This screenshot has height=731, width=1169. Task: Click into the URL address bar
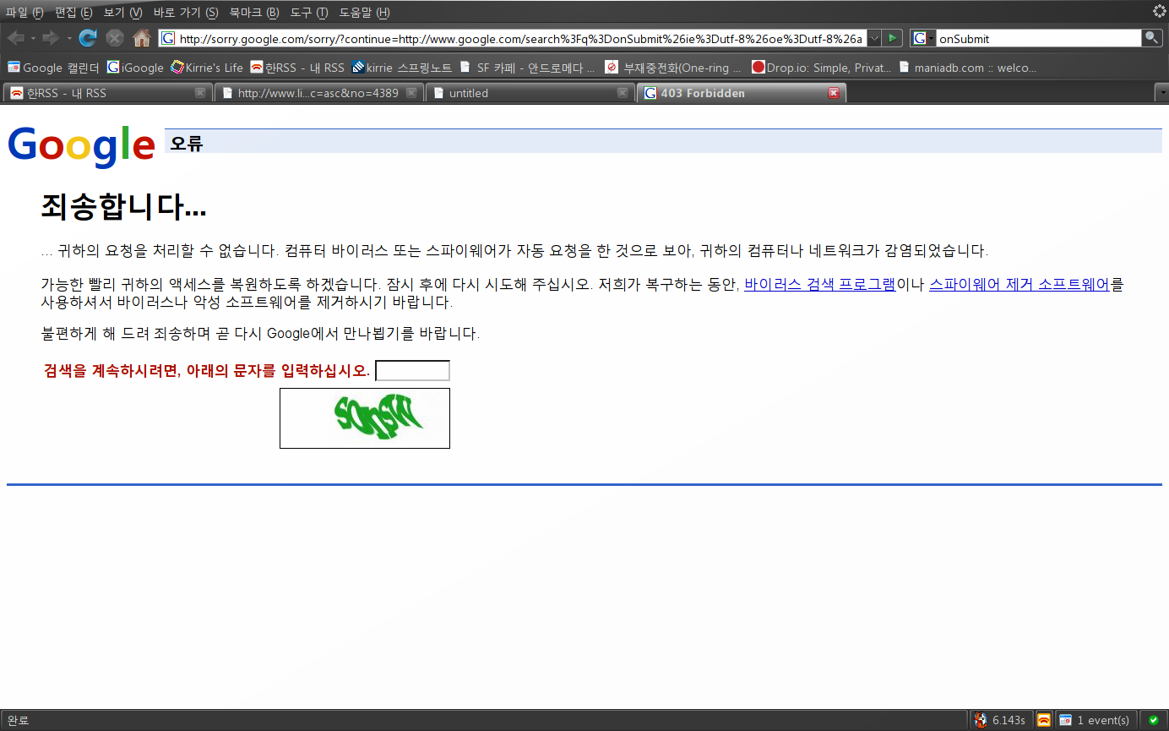(521, 38)
